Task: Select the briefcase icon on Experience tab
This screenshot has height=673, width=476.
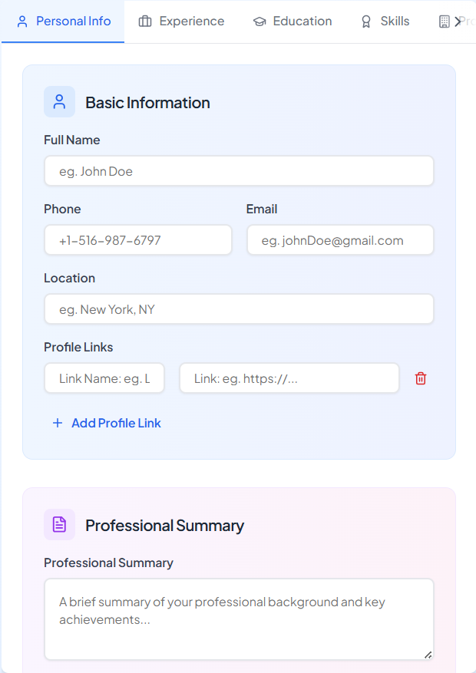Action: (143, 21)
